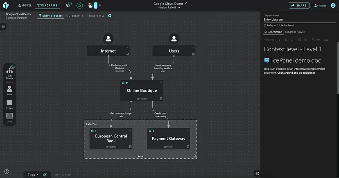This screenshot has width=339, height=178.
Task: Click the 'Real user traffic Updated' connection label
Action: pos(120,67)
